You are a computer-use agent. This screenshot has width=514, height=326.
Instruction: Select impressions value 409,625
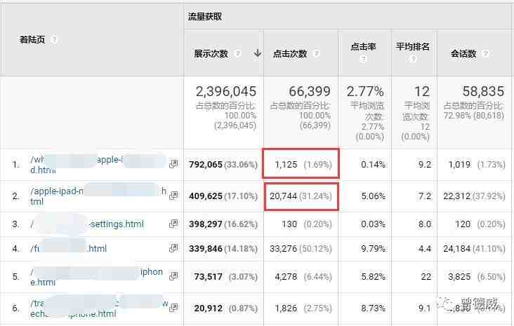[x=206, y=196]
